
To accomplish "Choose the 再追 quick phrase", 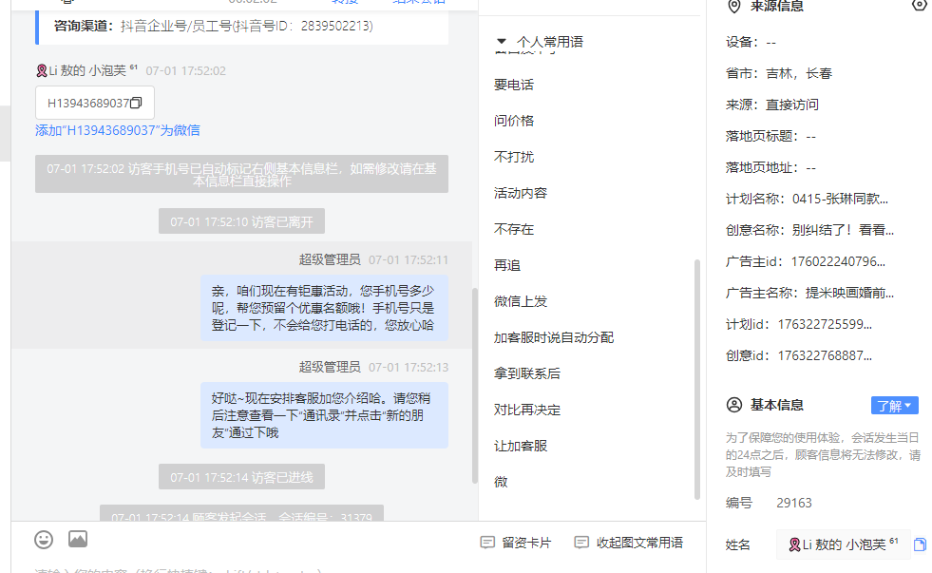I will [507, 266].
